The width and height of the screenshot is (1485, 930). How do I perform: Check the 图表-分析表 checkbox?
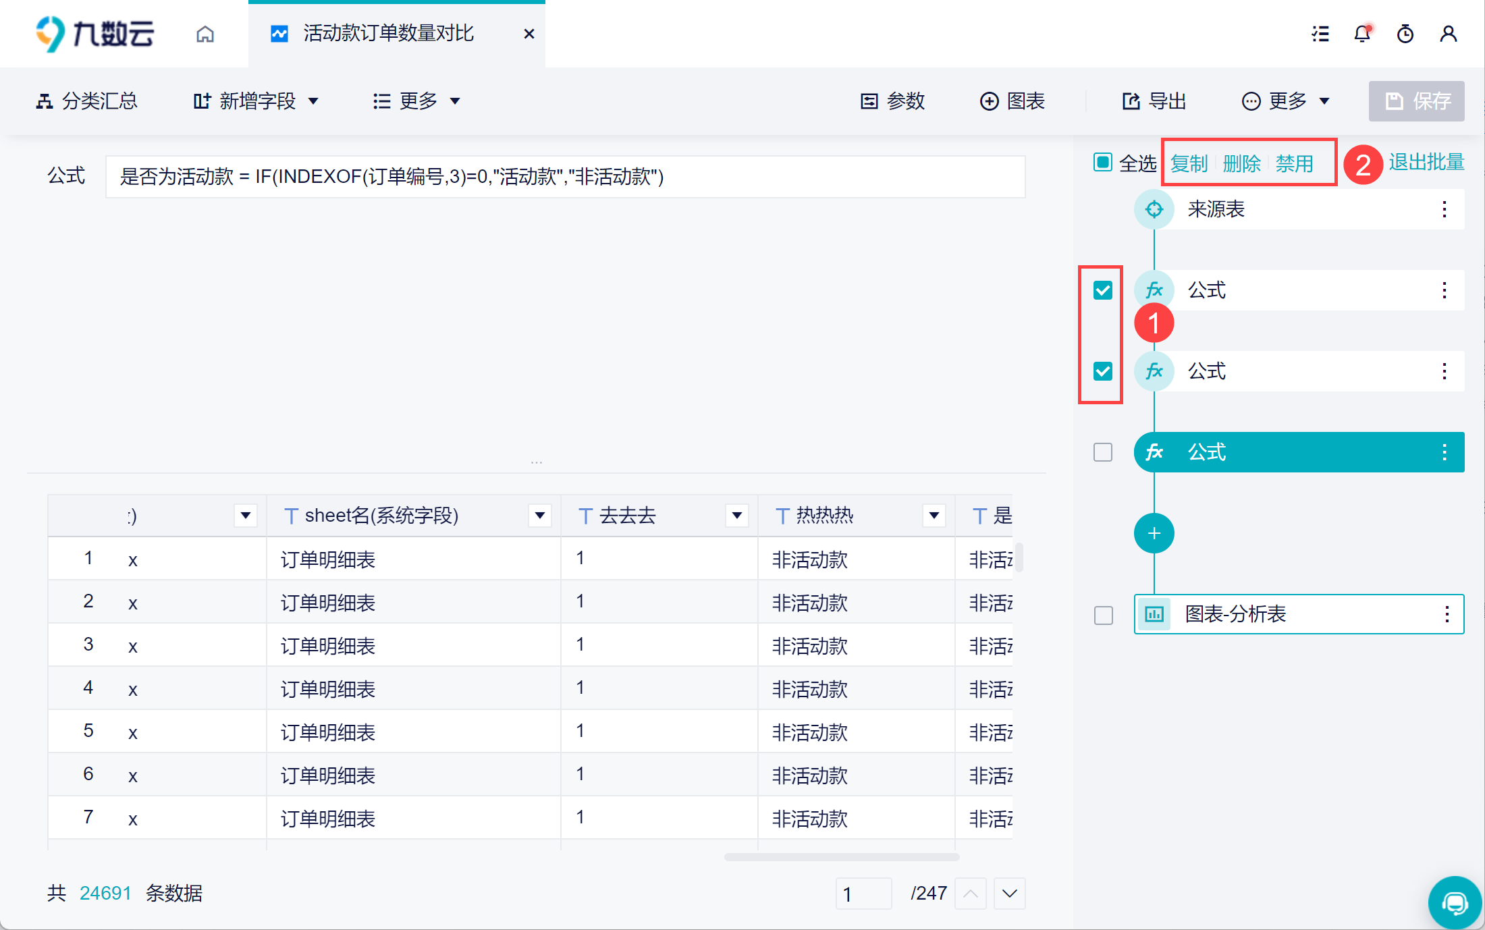1103,615
